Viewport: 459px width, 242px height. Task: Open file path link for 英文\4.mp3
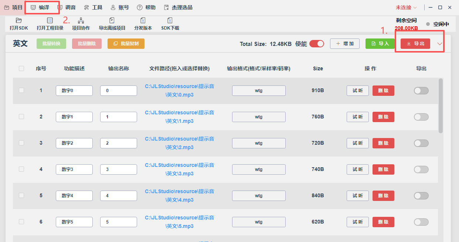[180, 196]
